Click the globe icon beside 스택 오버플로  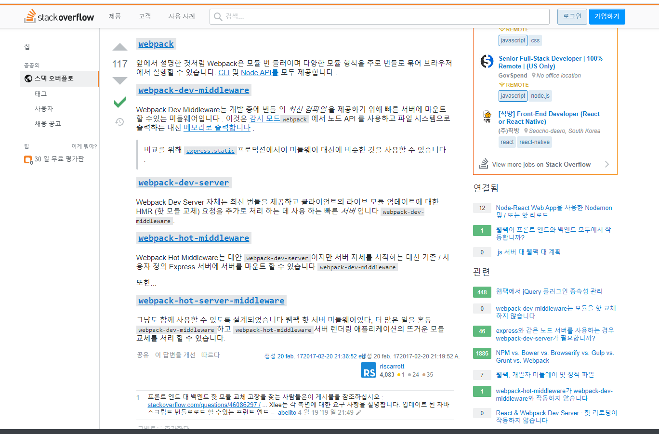[28, 79]
